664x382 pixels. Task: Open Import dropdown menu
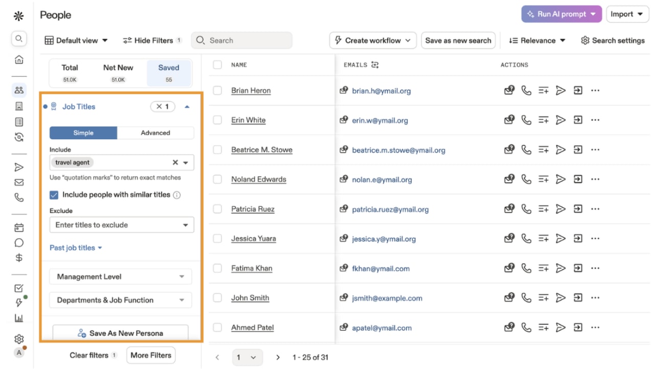click(627, 14)
